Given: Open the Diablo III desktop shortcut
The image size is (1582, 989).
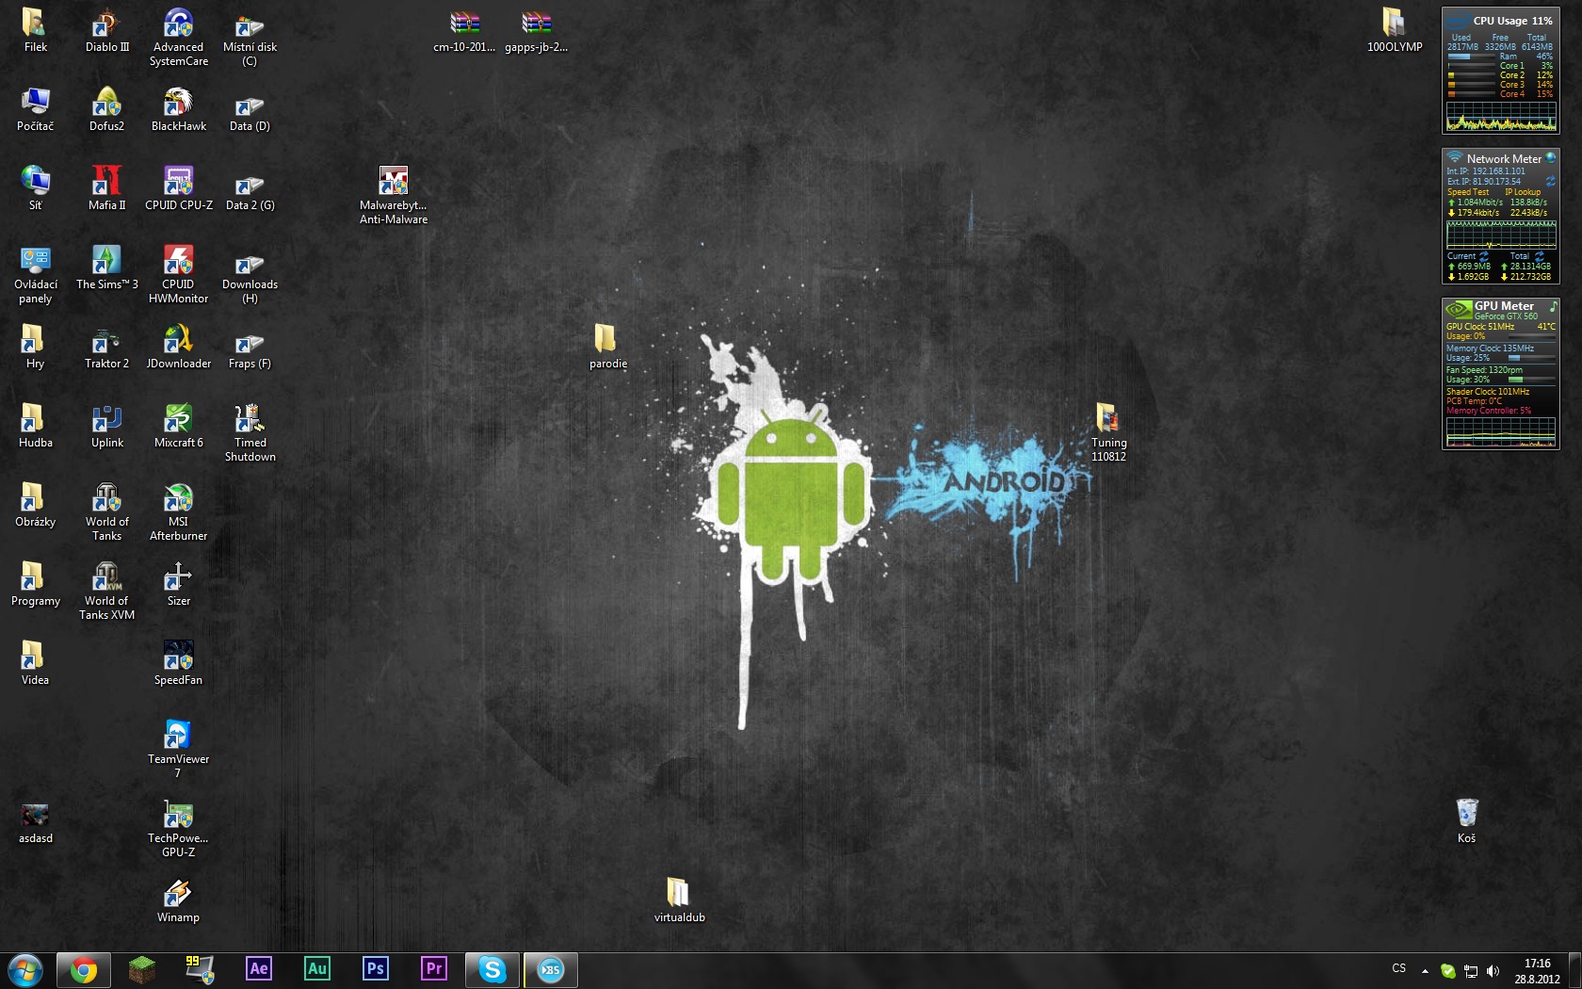Looking at the screenshot, I should pyautogui.click(x=107, y=30).
